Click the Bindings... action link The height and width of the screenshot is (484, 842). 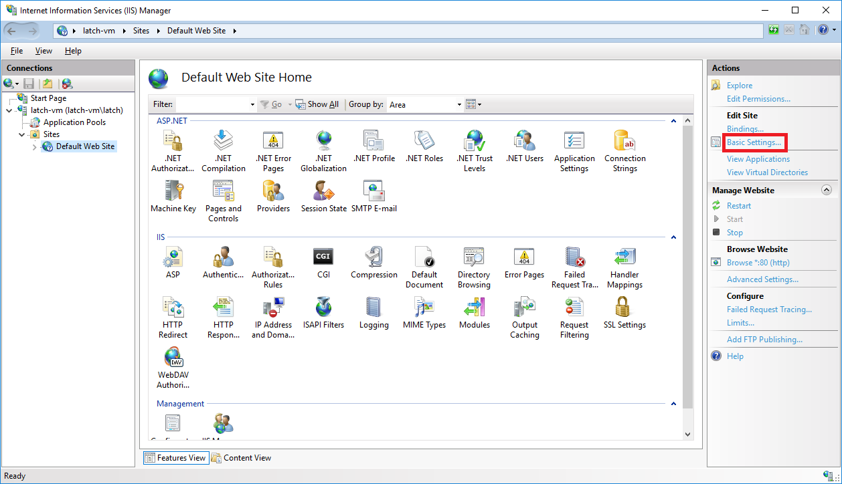[x=745, y=129]
